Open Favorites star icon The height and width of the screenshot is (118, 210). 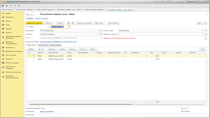7,6
